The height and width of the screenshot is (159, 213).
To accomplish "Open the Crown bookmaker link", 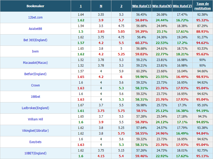I will pyautogui.click(x=35, y=85).
